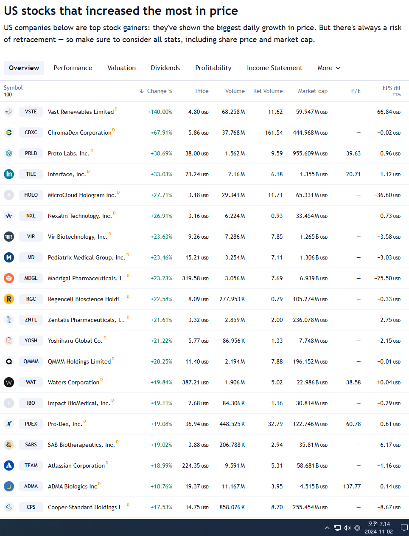Switch to the Performance tab

(73, 68)
